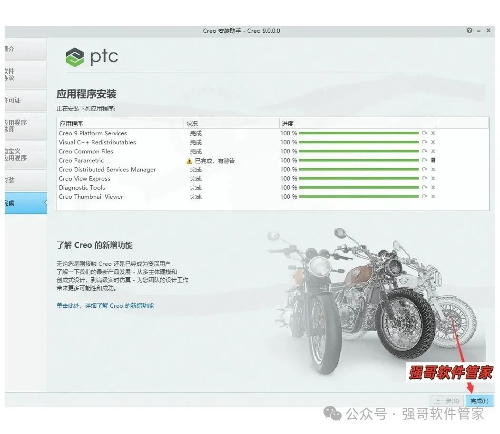Go to the 许可证 license step

(x=26, y=100)
